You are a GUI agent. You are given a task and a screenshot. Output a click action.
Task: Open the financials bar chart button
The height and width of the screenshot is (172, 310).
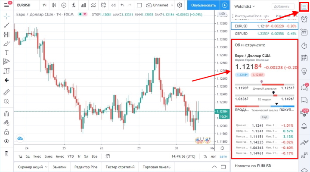(x=84, y=5)
